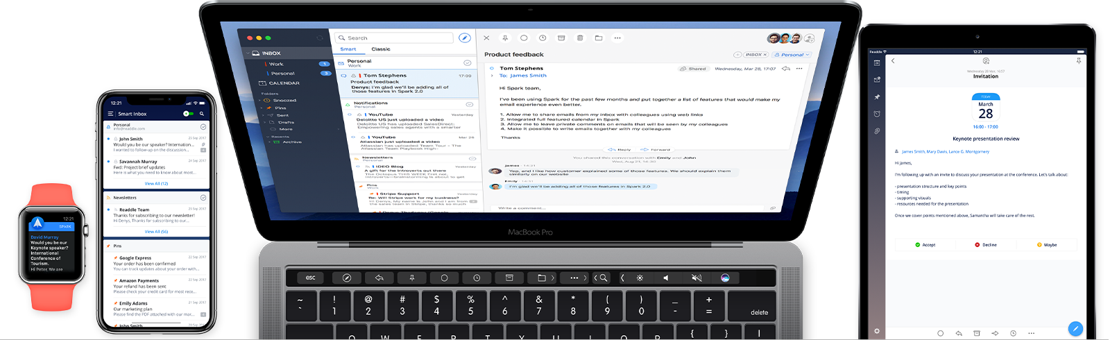Pin the open email via the MacBook toolbar pin icon

pos(505,38)
